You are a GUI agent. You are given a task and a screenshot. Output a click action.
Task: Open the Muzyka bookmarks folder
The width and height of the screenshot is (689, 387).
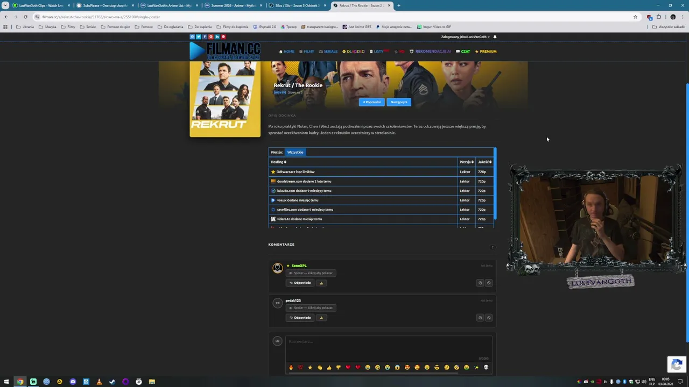[x=47, y=26]
